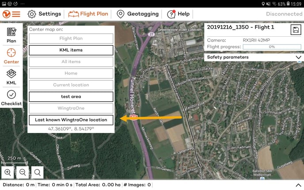Screen dimensions: 304x190
Task: Click the map search magnifier icon
Action: [38, 172]
